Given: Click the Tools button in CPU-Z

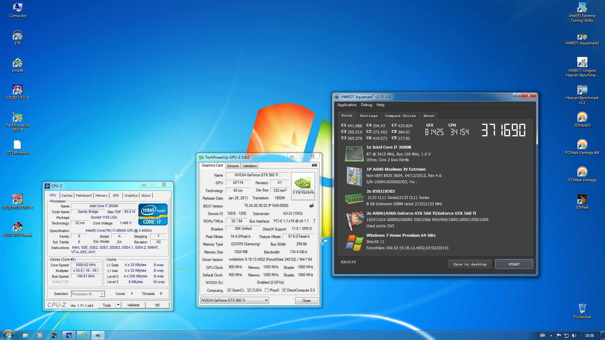Looking at the screenshot, I should tap(107, 305).
